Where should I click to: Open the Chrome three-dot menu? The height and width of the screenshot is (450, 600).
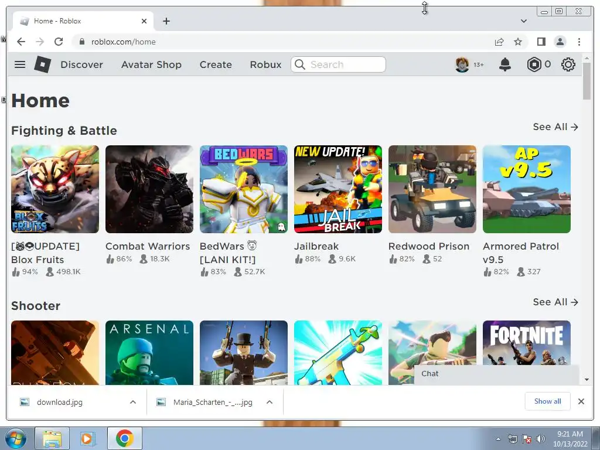click(x=579, y=42)
